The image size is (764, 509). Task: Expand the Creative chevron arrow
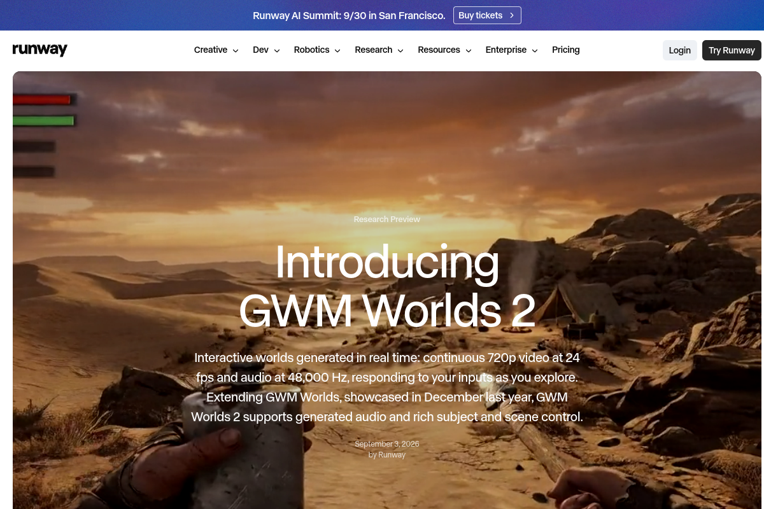point(236,50)
